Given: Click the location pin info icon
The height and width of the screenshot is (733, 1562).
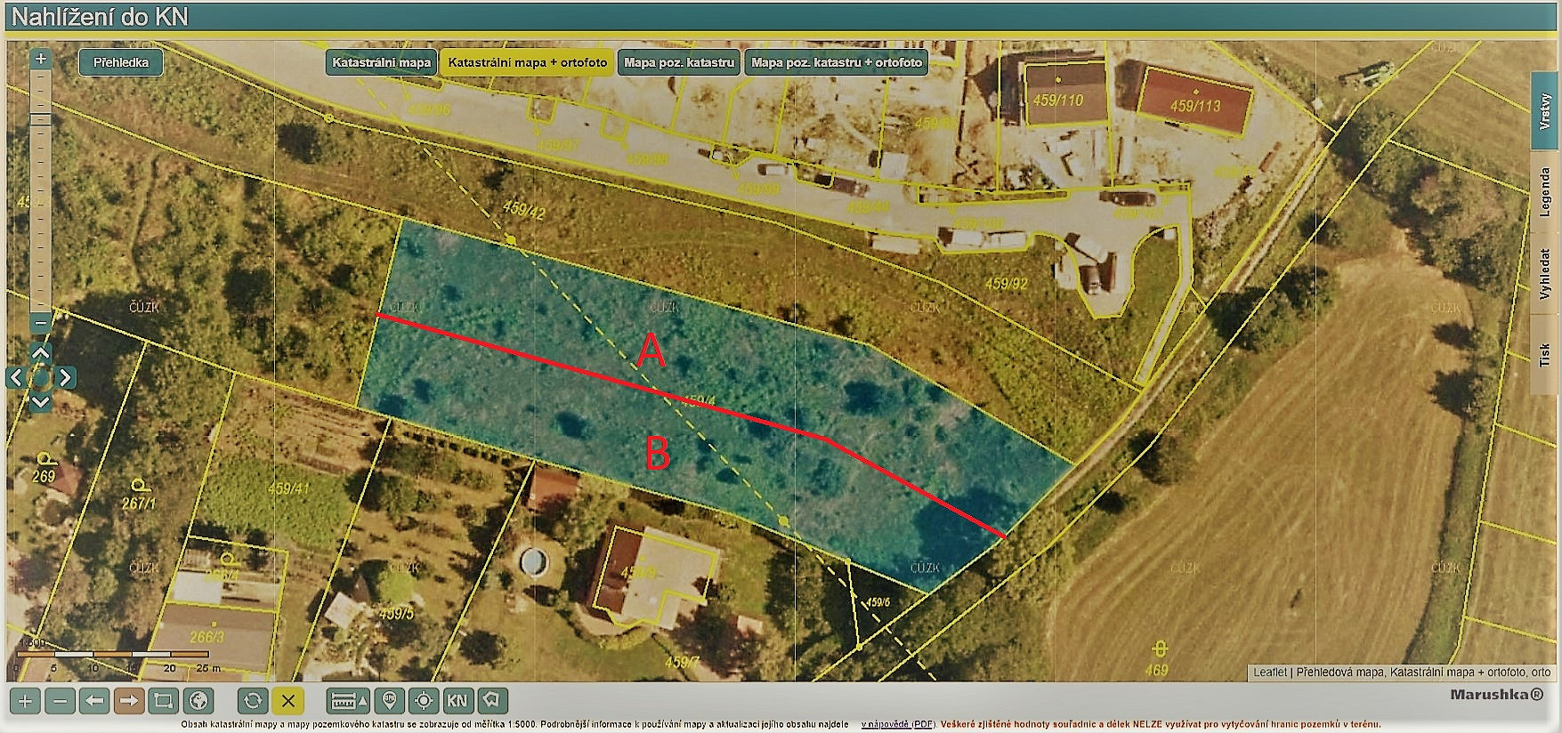Looking at the screenshot, I should click(389, 701).
